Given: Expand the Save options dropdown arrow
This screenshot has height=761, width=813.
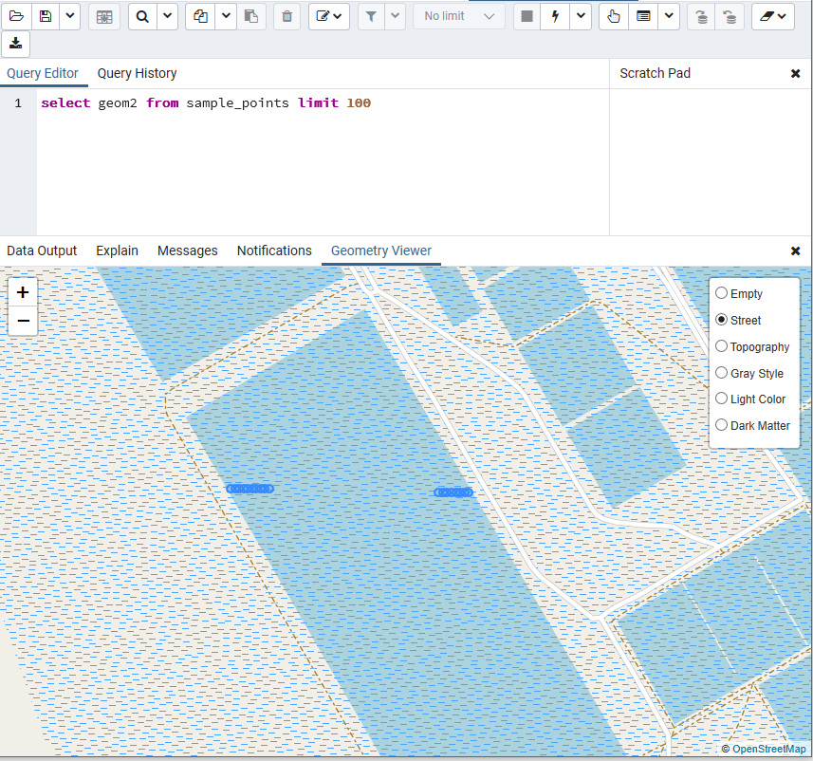Looking at the screenshot, I should pos(69,16).
